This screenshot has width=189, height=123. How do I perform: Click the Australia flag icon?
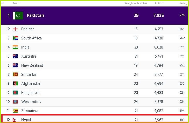[15, 56]
